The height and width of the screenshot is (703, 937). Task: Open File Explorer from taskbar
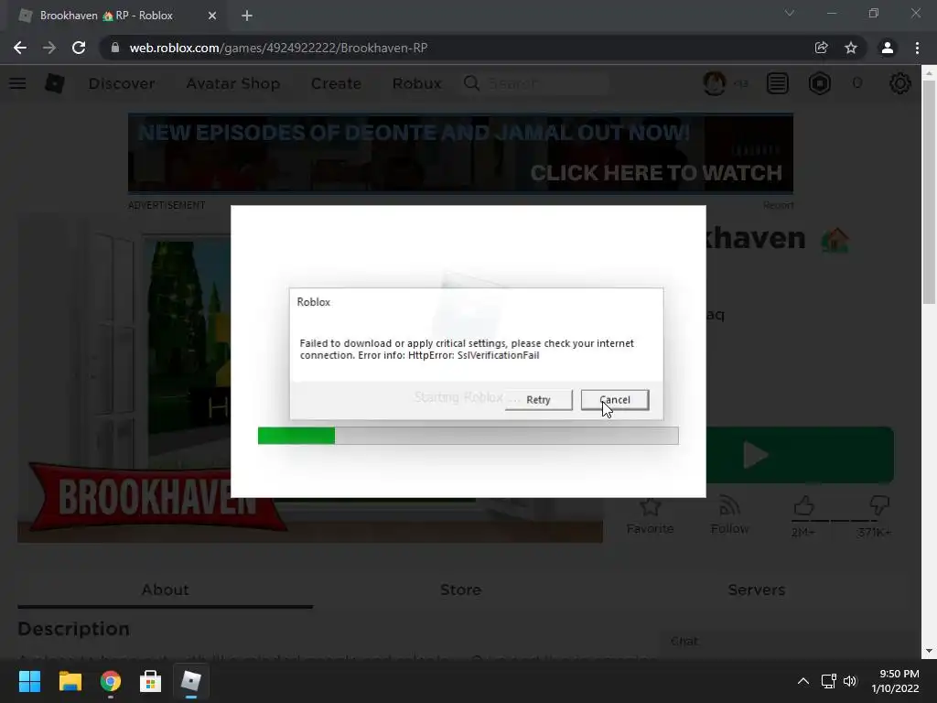pos(70,681)
